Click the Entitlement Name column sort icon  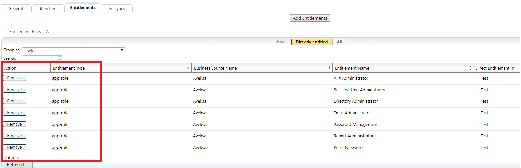coord(470,68)
